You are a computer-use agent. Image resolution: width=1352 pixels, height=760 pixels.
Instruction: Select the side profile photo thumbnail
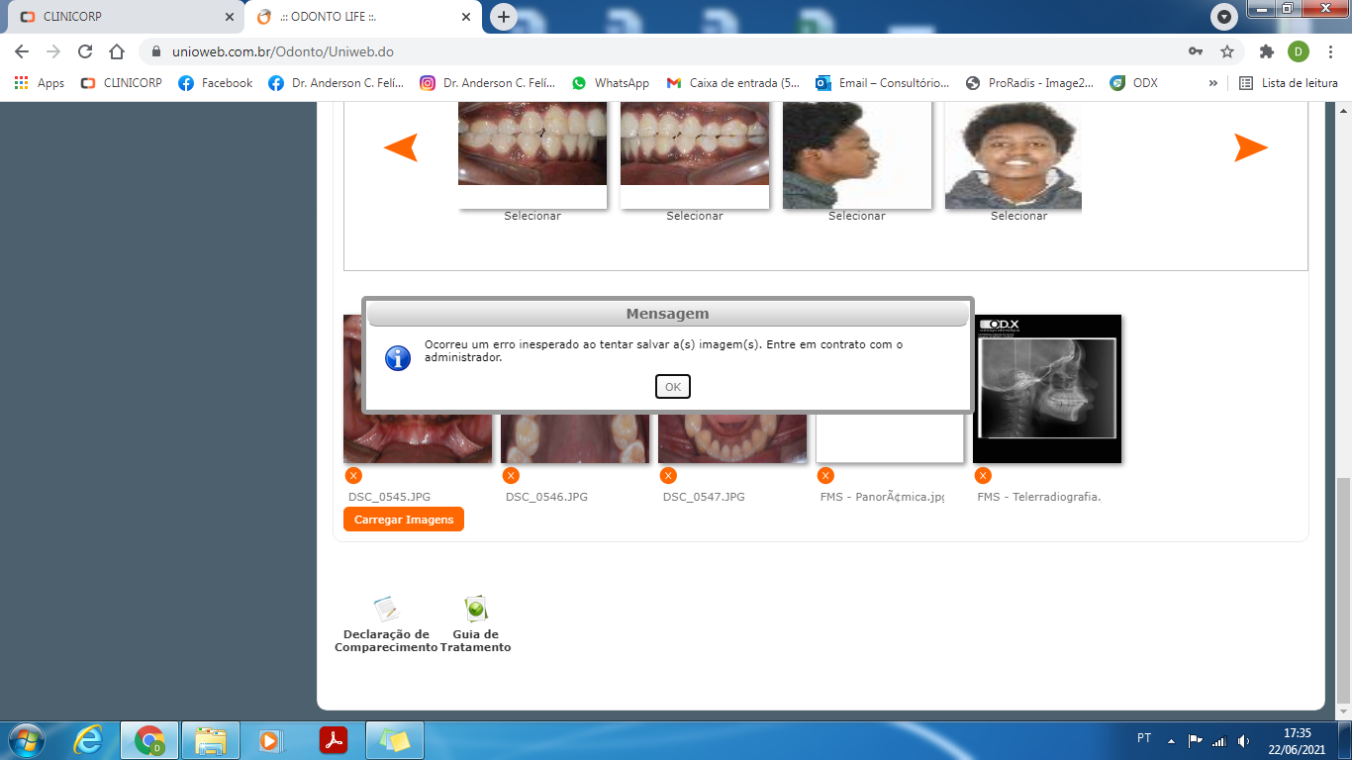[857, 155]
